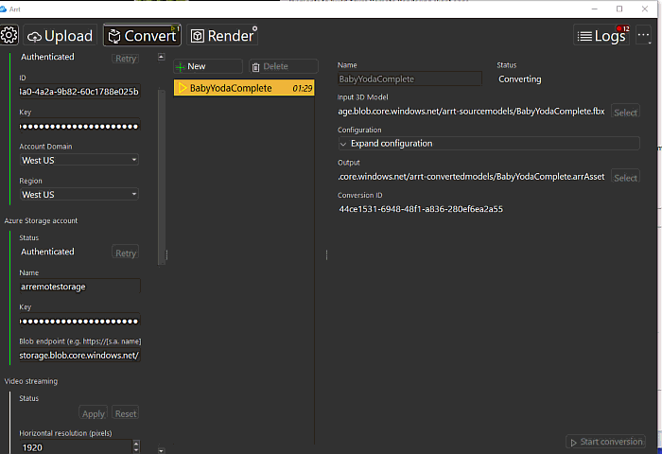Viewport: 662px width, 454px height.
Task: Click the horizontal resolution stepper arrows
Action: click(136, 446)
